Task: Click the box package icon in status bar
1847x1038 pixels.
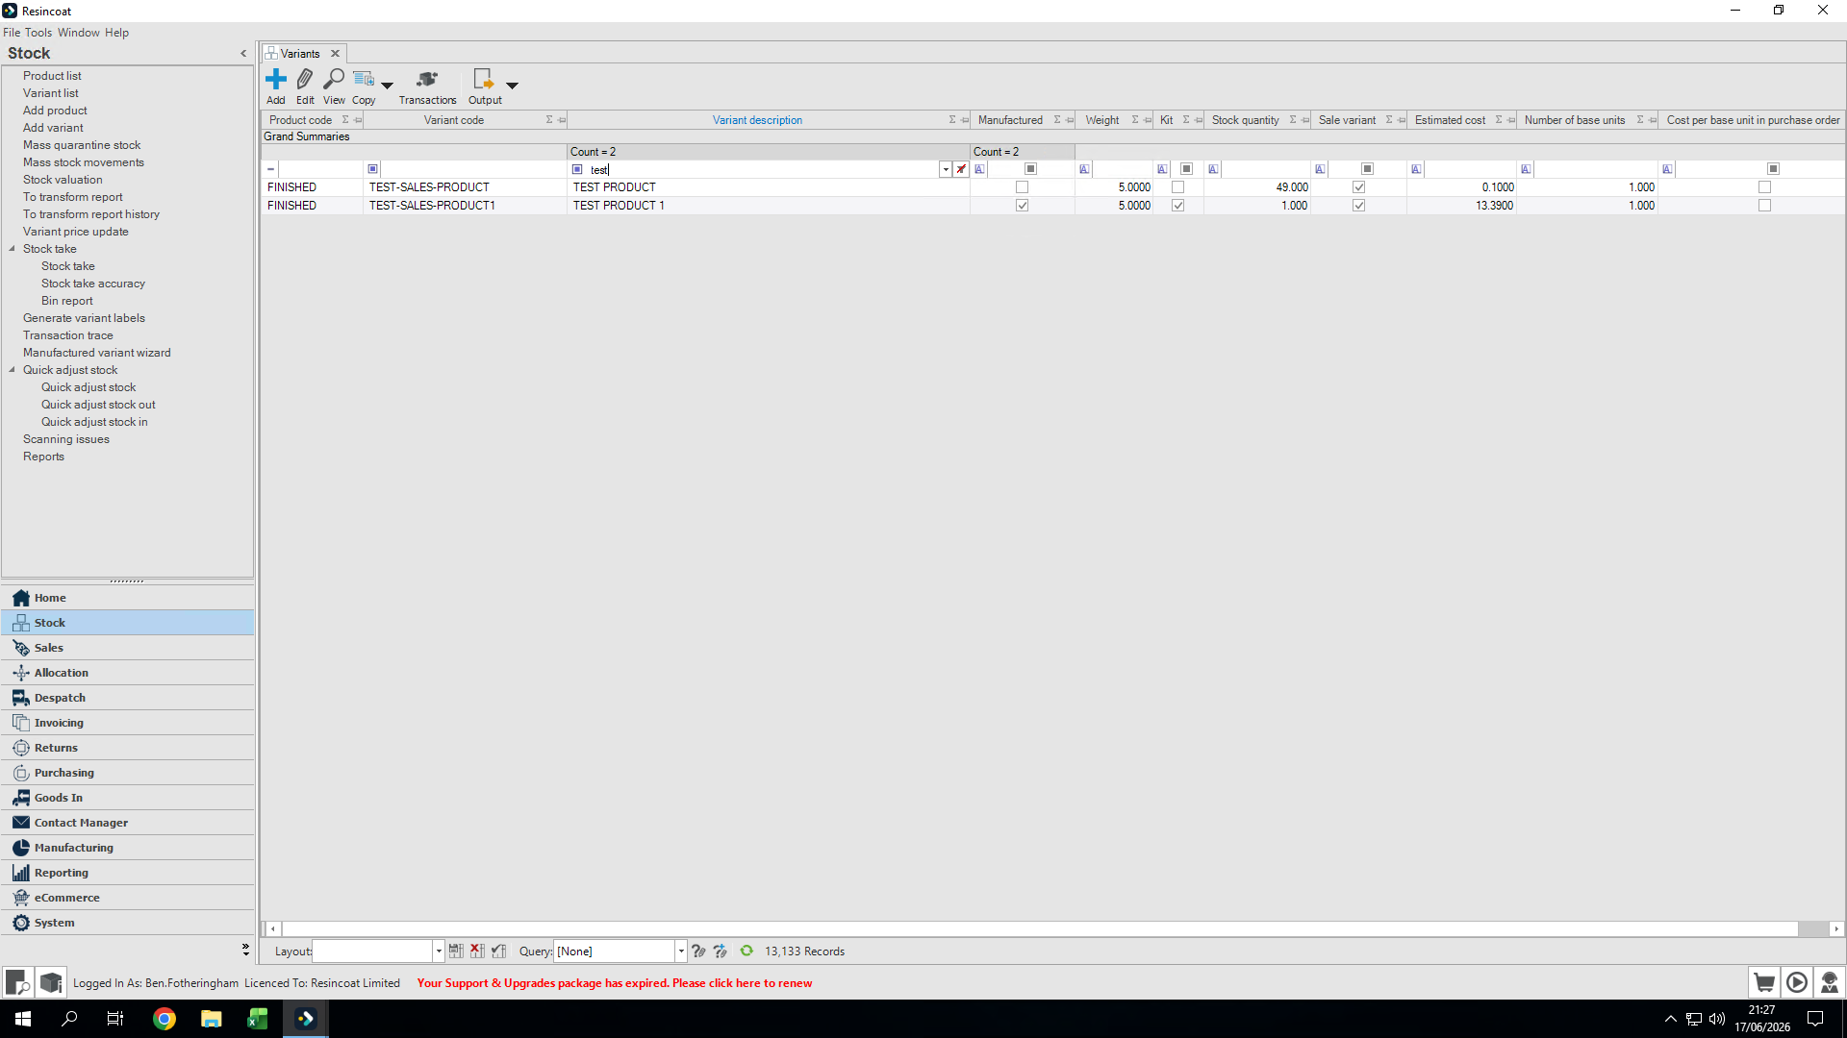Action: tap(51, 983)
